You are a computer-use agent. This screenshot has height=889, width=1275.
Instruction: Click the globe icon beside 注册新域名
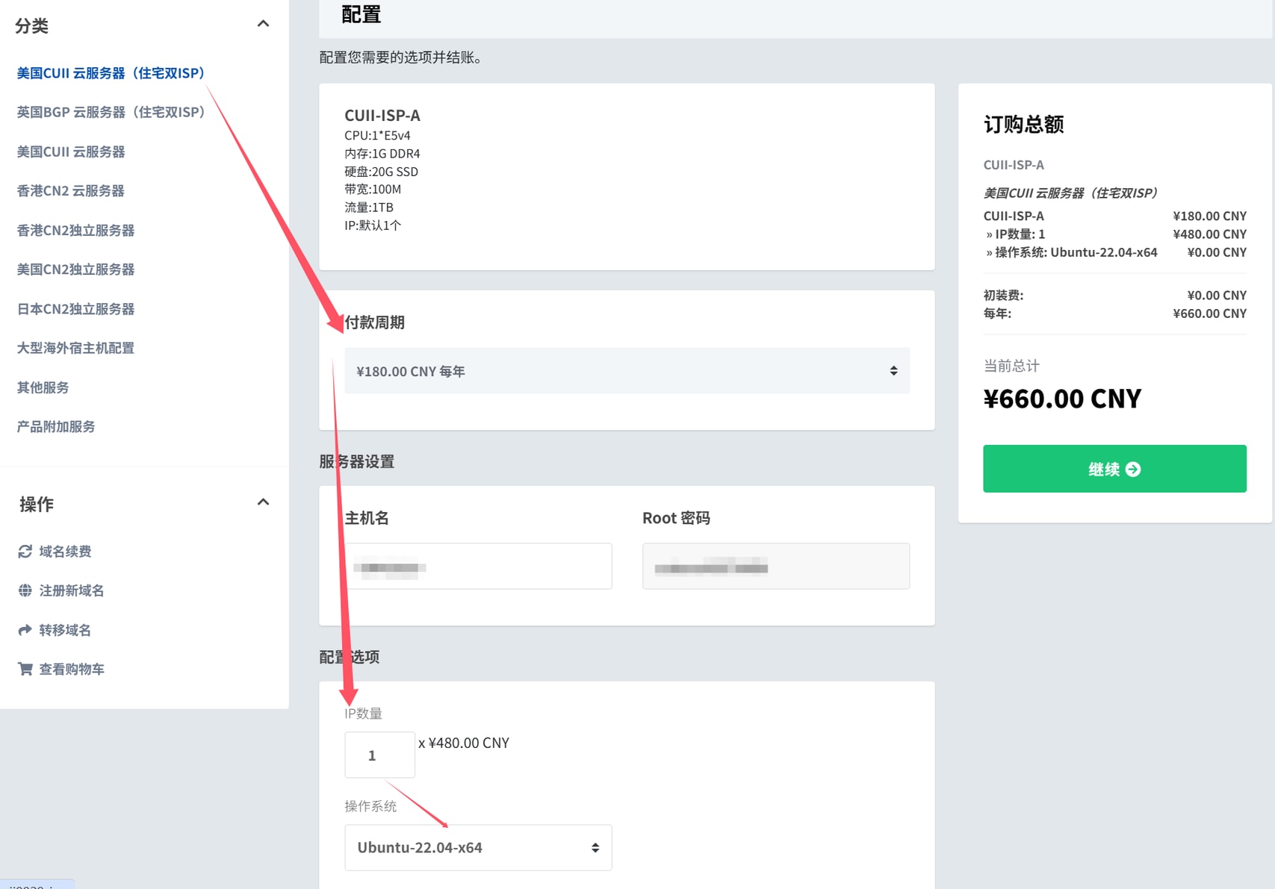point(25,591)
